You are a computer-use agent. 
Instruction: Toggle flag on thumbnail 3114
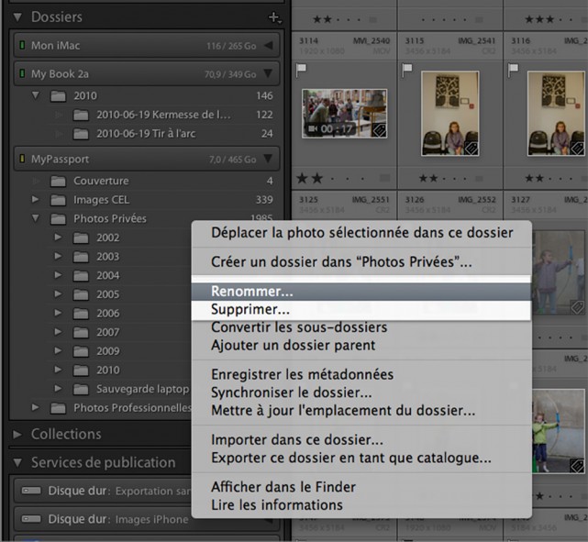click(x=301, y=70)
